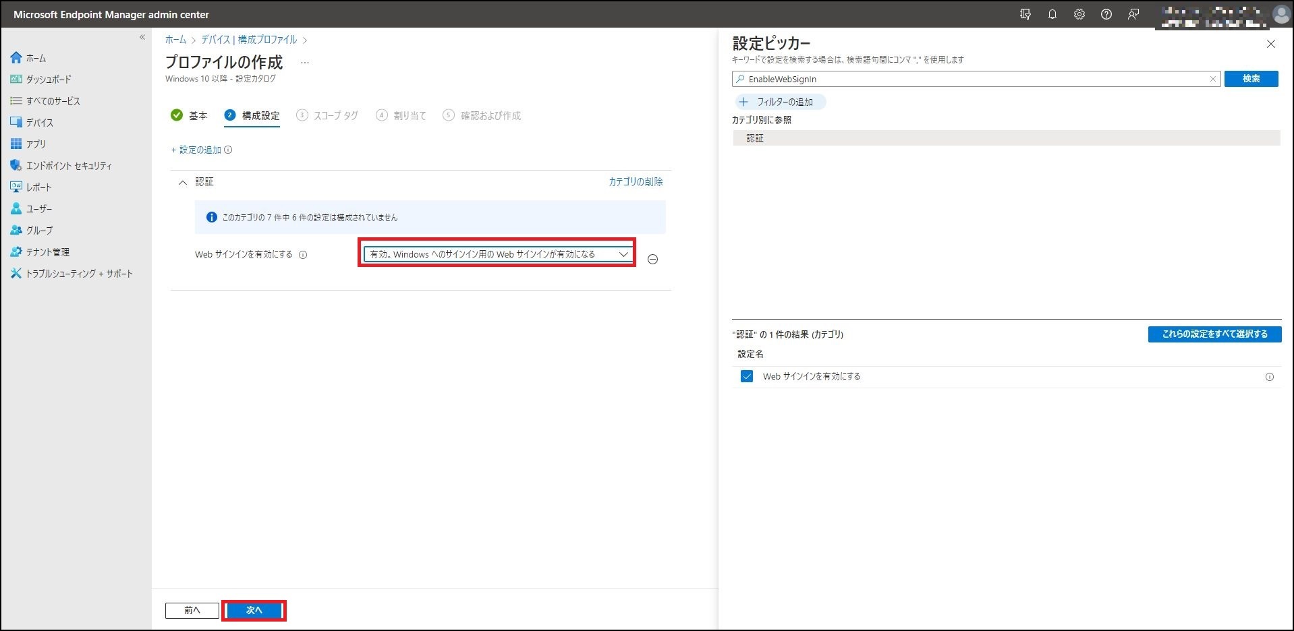This screenshot has width=1294, height=631.
Task: Open the Web サインイン value dropdown
Action: pyautogui.click(x=499, y=254)
